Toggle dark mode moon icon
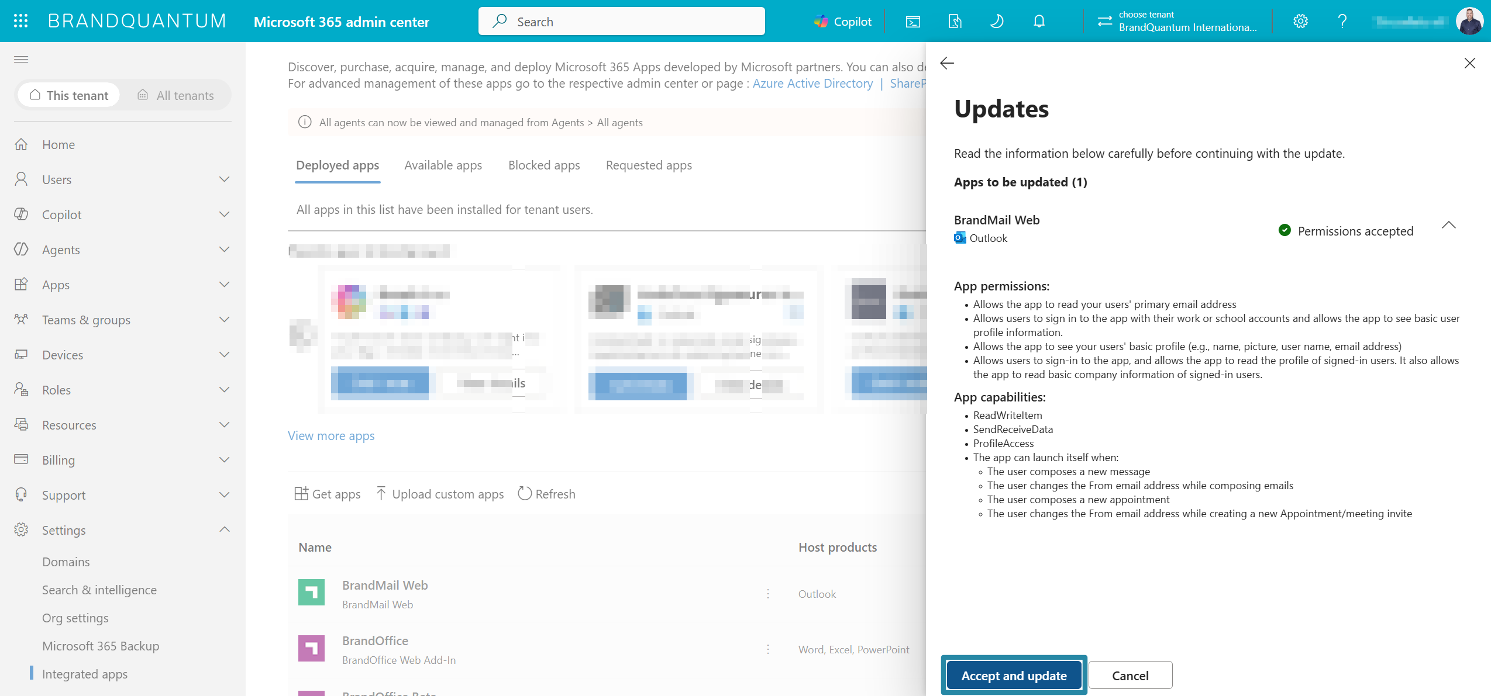Viewport: 1491px width, 696px height. pyautogui.click(x=997, y=22)
